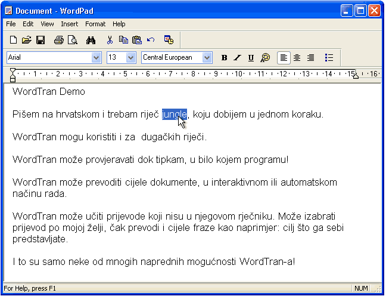Screen dimensions: 386x296
Task: Open Find with the binoculars icon
Action: [x=91, y=40]
